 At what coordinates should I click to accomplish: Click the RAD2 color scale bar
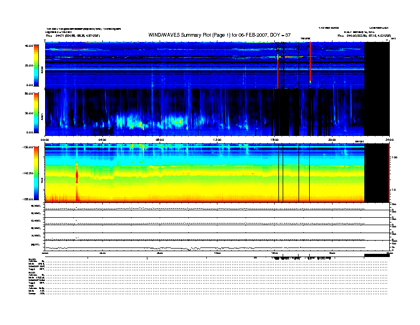pos(36,65)
